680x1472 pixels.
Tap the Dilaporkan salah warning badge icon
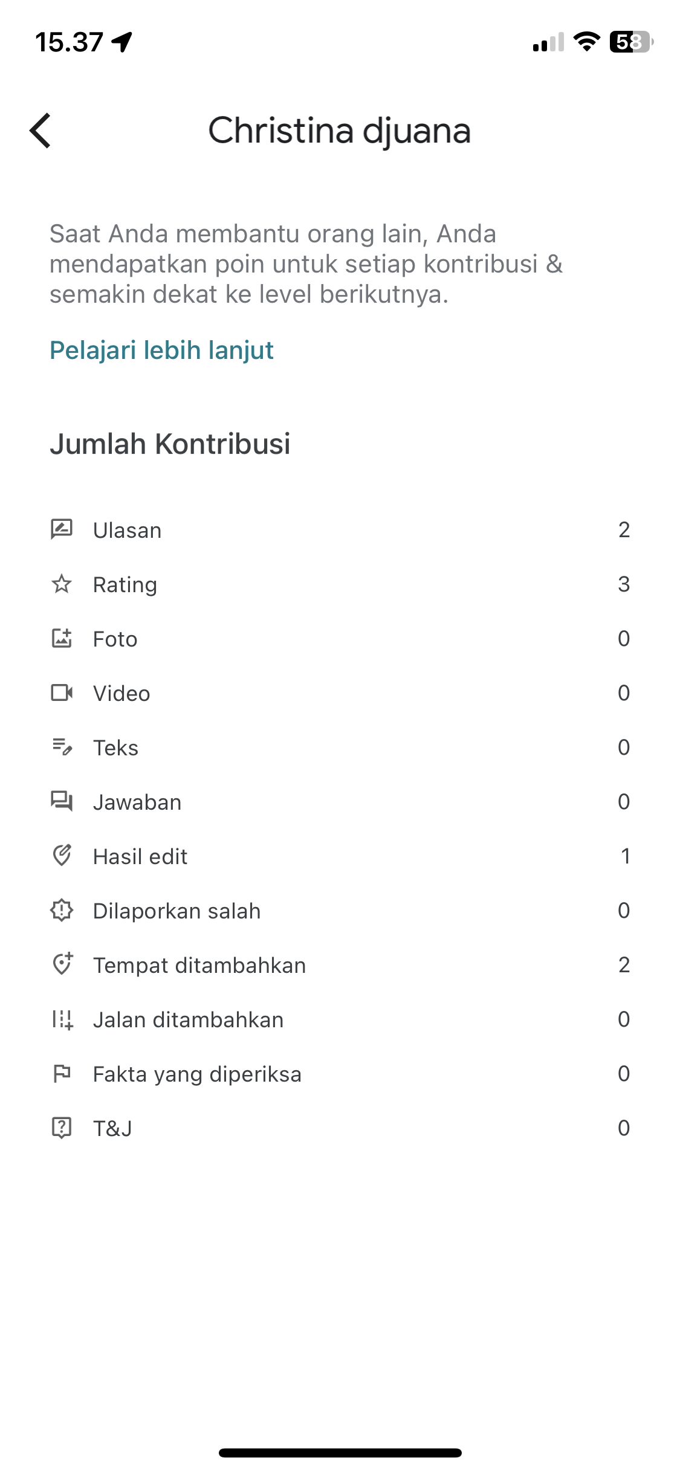(62, 910)
